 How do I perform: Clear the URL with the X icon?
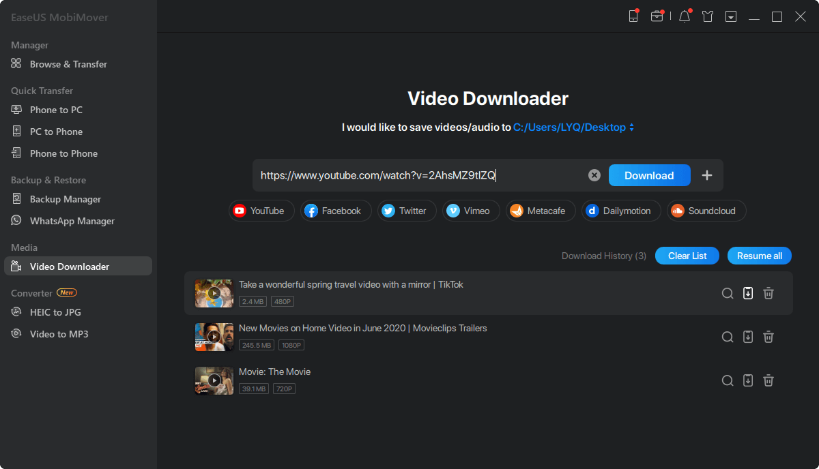pyautogui.click(x=594, y=175)
